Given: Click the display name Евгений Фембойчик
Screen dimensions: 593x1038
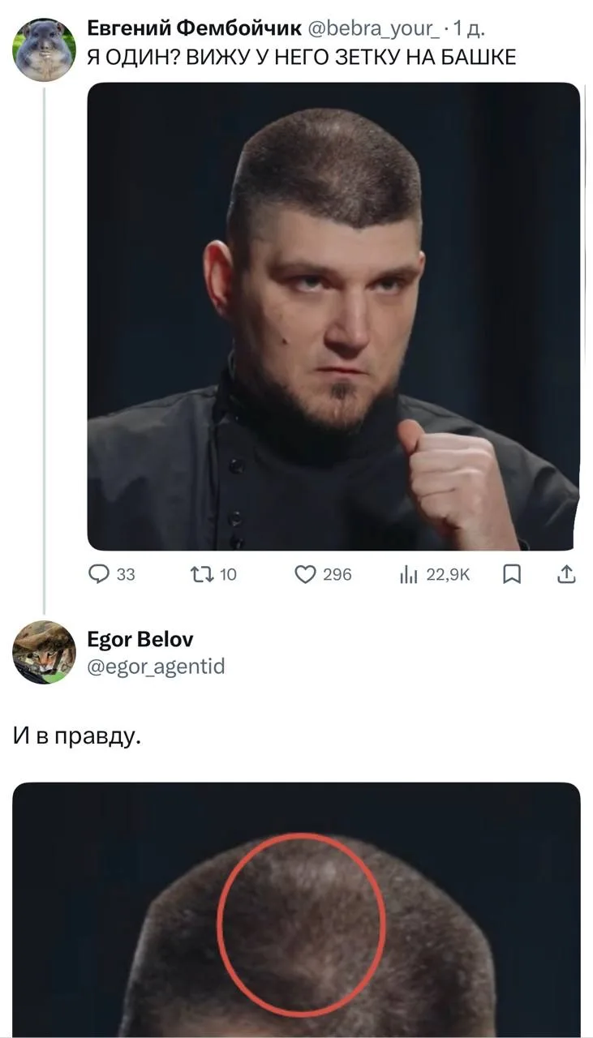Looking at the screenshot, I should 193,30.
